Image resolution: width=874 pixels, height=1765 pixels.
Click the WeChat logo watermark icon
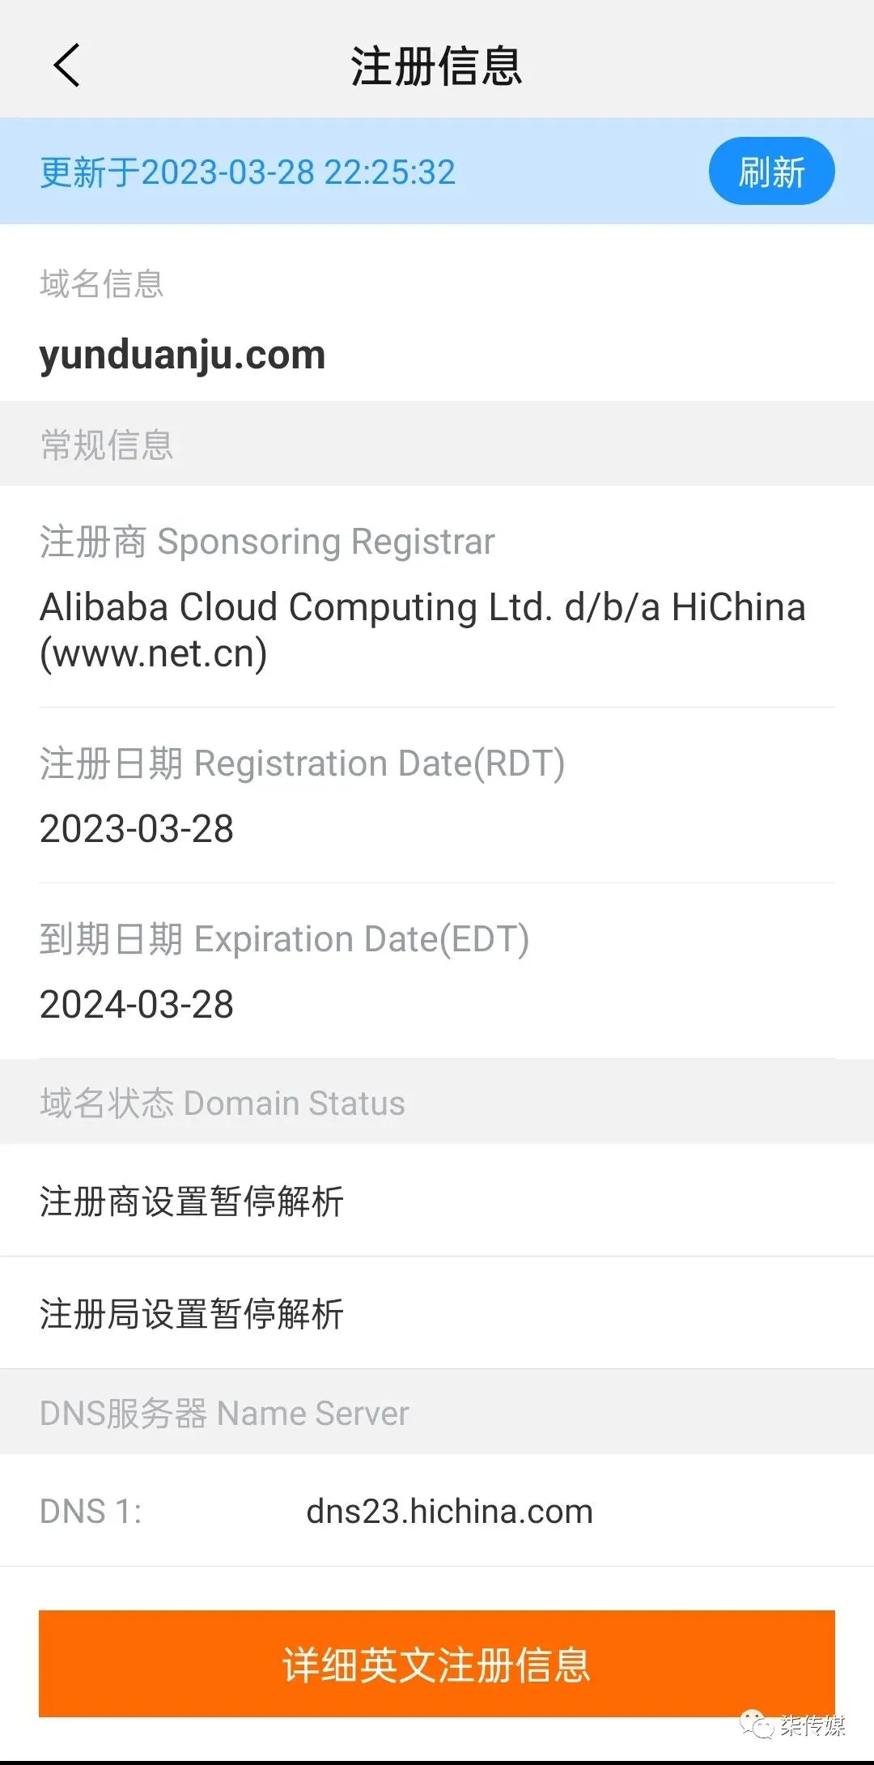tap(757, 1725)
